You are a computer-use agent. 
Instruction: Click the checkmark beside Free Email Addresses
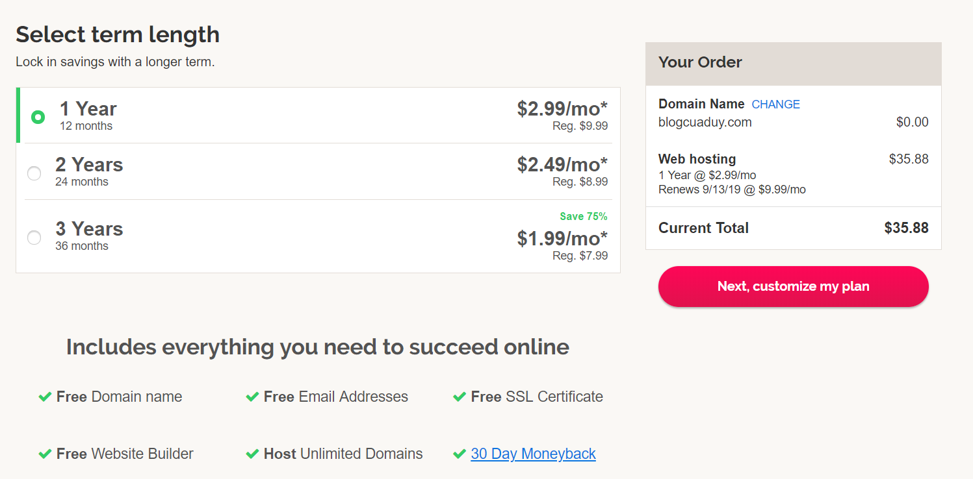[252, 397]
